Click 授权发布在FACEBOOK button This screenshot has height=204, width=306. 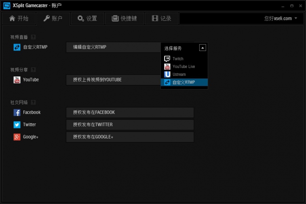(130, 113)
